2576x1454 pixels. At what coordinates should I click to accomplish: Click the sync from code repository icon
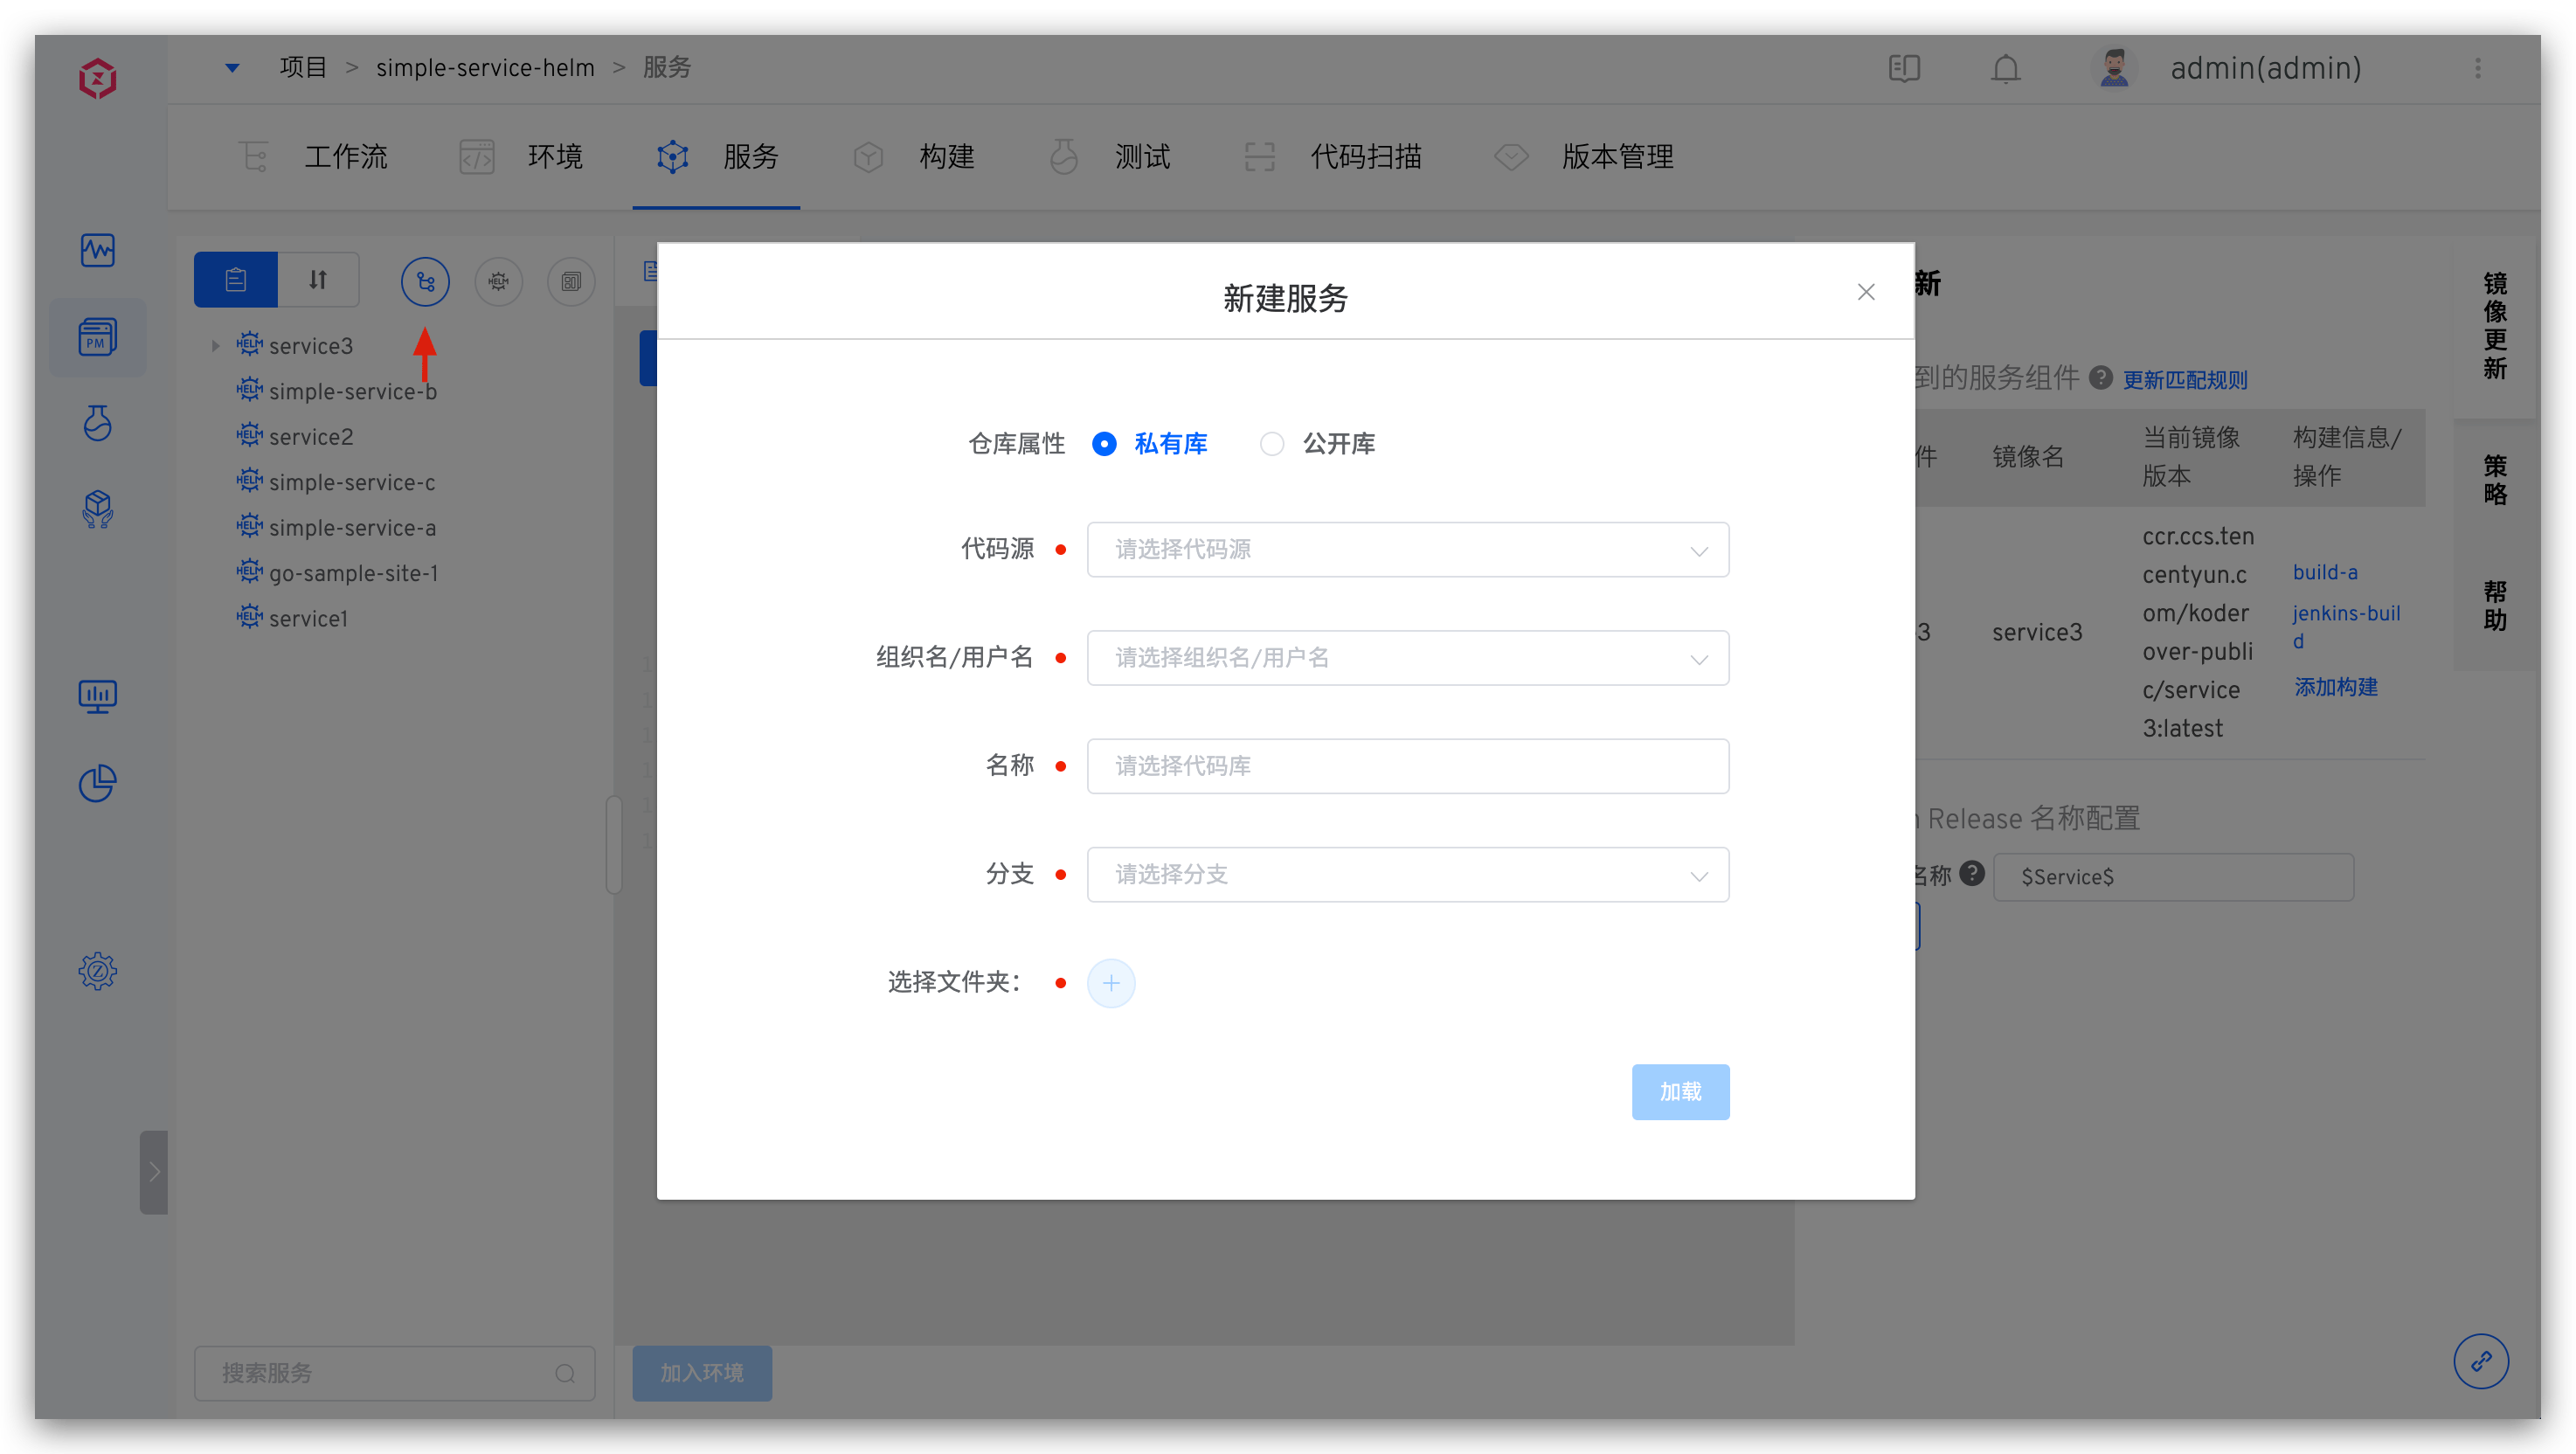[x=425, y=281]
